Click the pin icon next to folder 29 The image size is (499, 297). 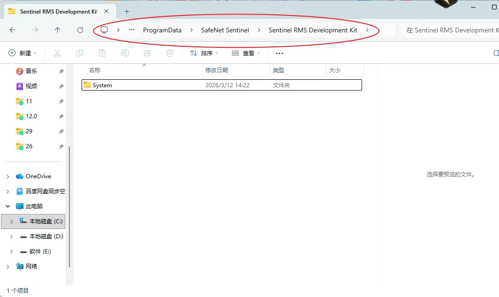pos(61,131)
